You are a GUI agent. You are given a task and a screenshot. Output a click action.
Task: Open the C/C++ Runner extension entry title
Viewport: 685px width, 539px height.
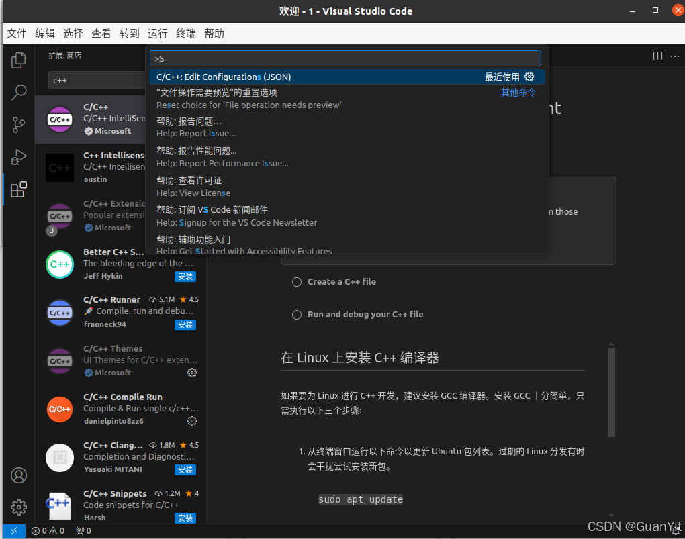click(112, 299)
